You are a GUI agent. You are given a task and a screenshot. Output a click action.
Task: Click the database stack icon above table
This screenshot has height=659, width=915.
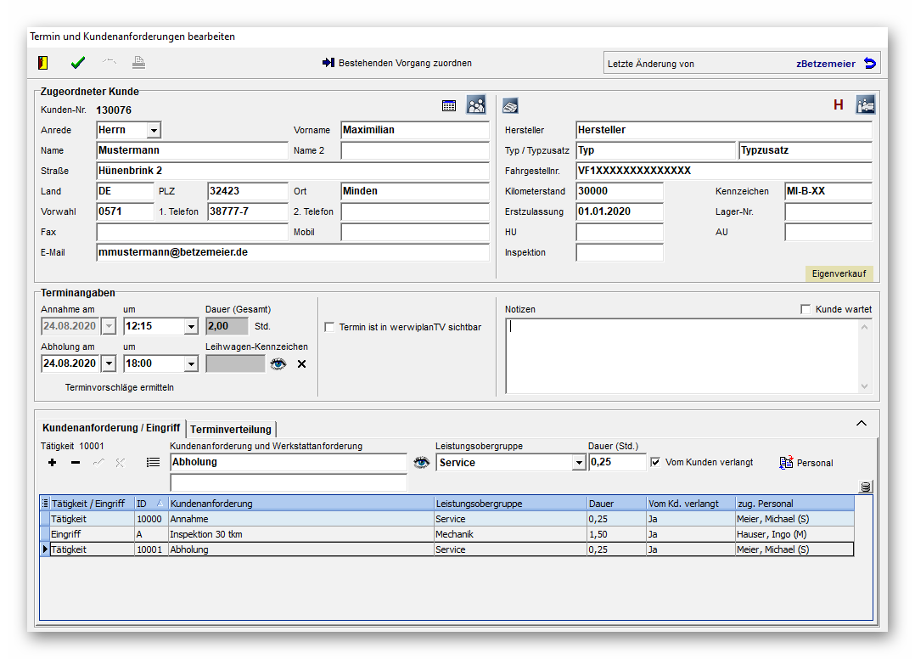coord(866,487)
